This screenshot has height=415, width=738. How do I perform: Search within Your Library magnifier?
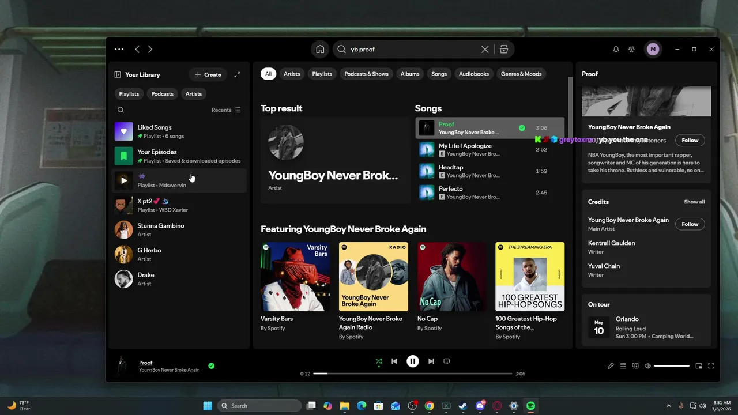click(121, 110)
